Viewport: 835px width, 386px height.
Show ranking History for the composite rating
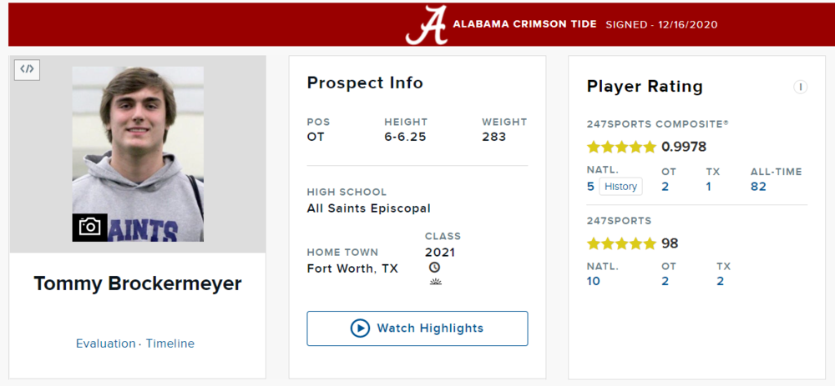(x=620, y=187)
